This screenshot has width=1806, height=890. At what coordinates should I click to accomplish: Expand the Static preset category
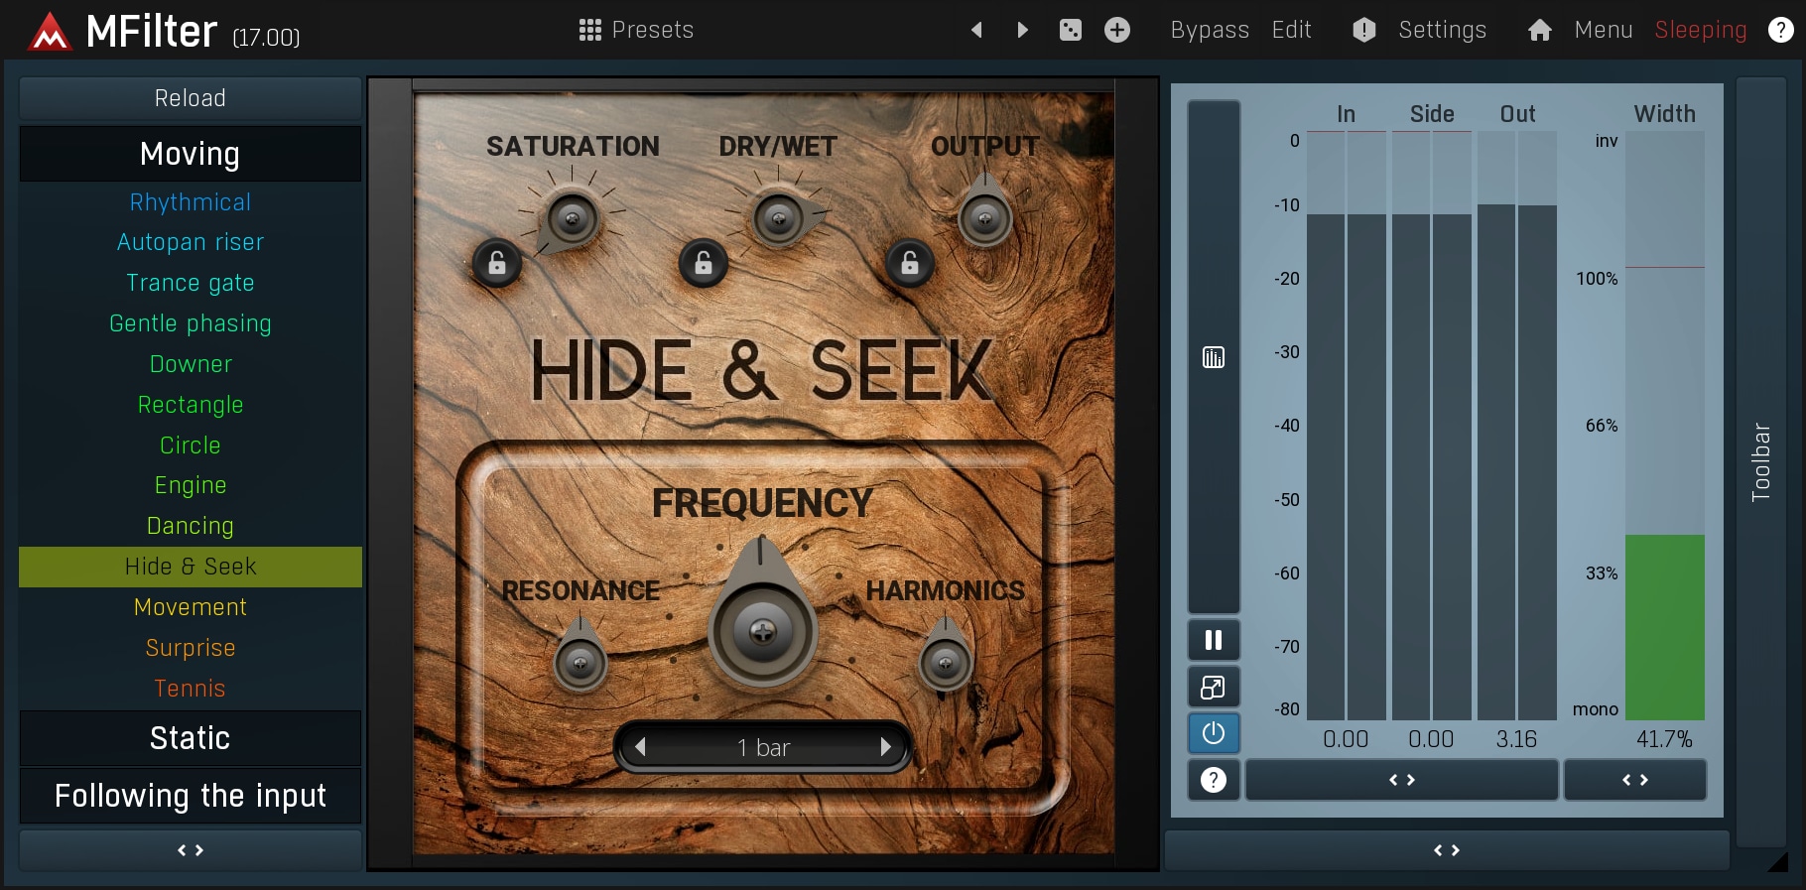coord(190,738)
